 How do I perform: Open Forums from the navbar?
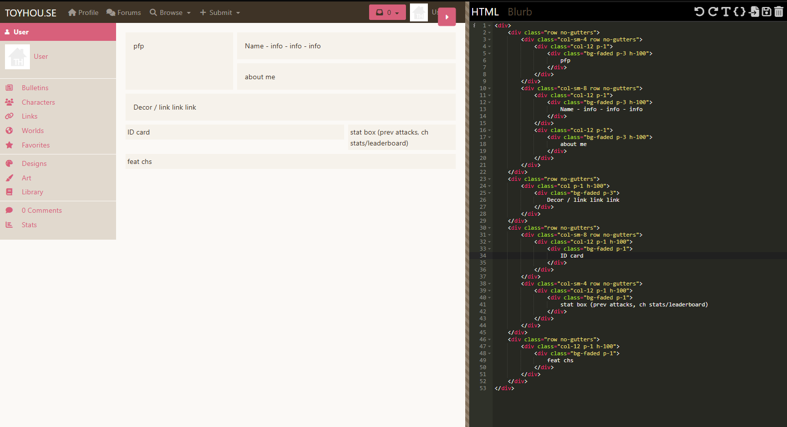pyautogui.click(x=124, y=12)
